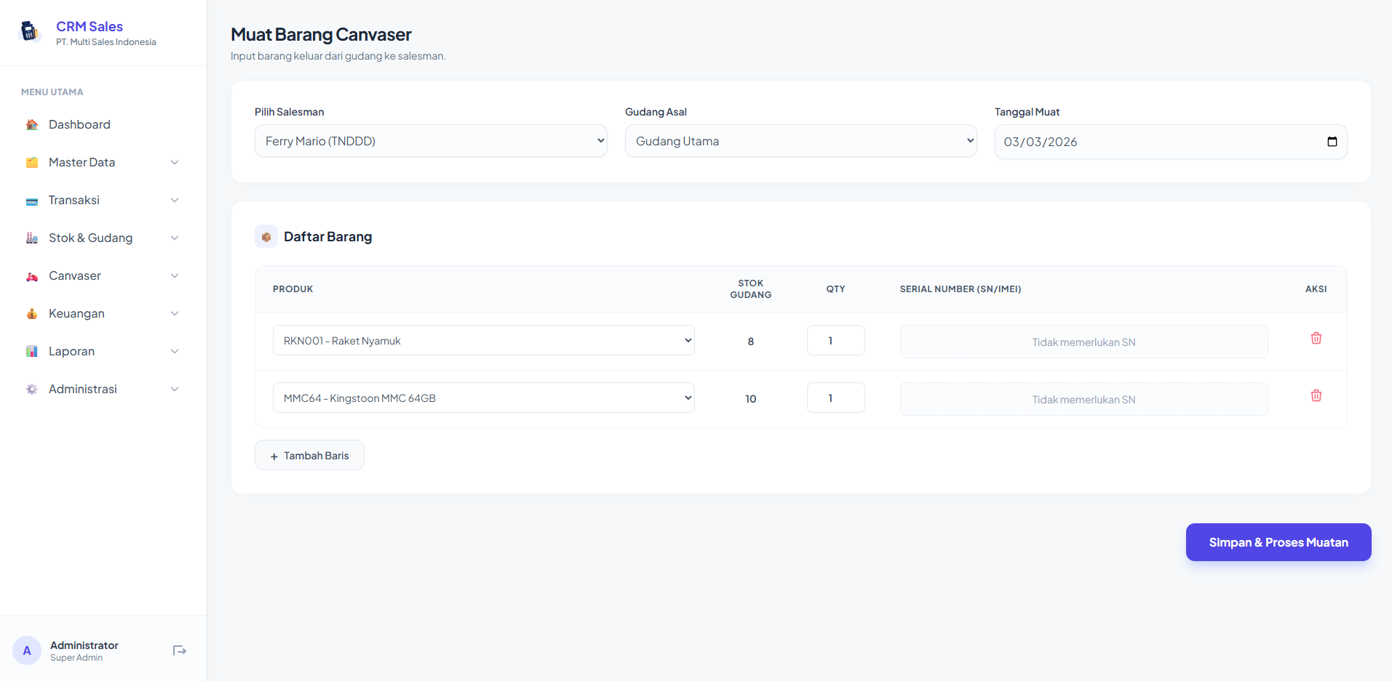Click the Tambah Baris button
The width and height of the screenshot is (1392, 681).
(309, 456)
